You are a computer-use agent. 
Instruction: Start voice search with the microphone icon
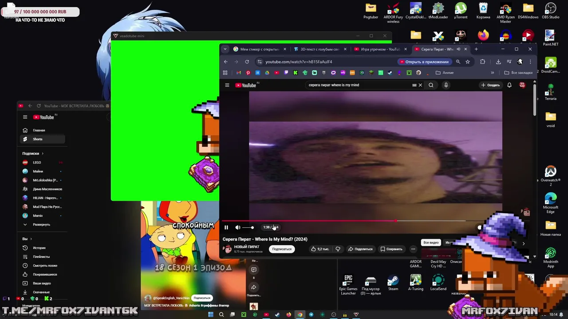point(446,85)
